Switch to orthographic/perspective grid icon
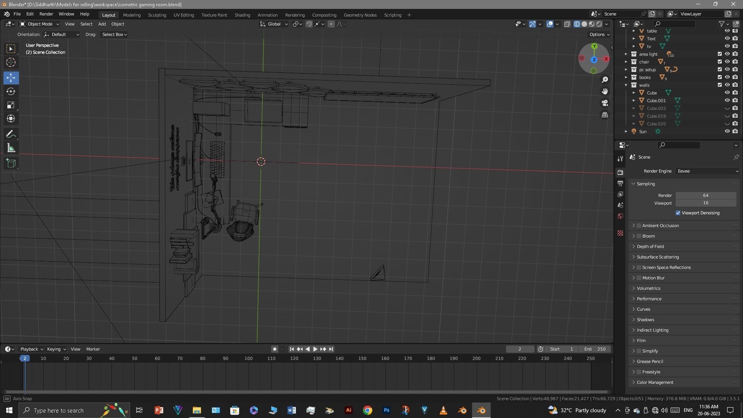Viewport: 743px width, 418px height. click(605, 115)
